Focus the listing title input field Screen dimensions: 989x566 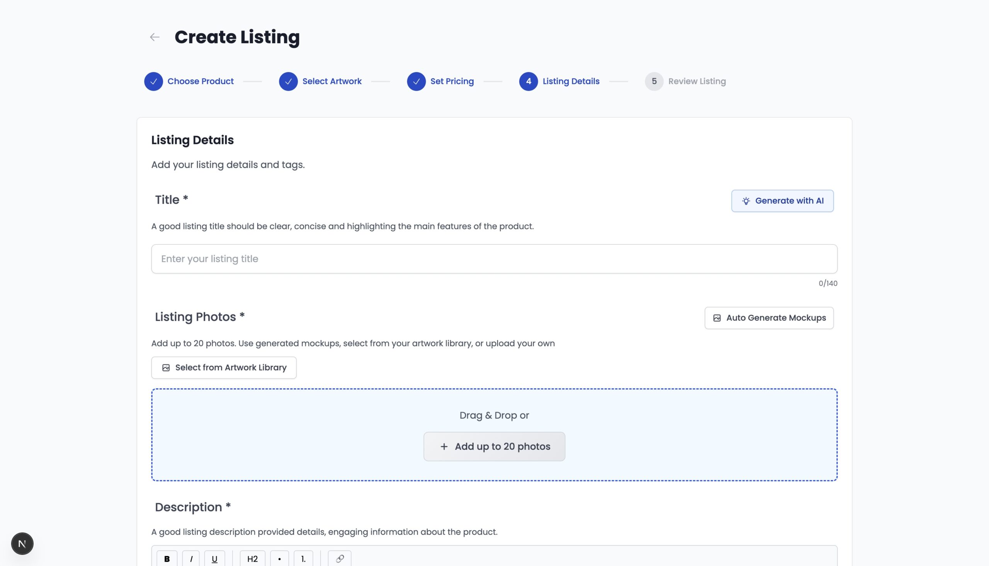pos(494,259)
